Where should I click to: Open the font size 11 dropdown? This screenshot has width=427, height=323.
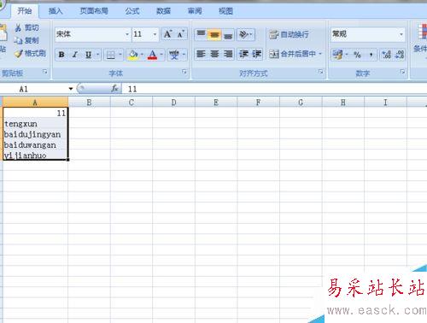point(155,34)
